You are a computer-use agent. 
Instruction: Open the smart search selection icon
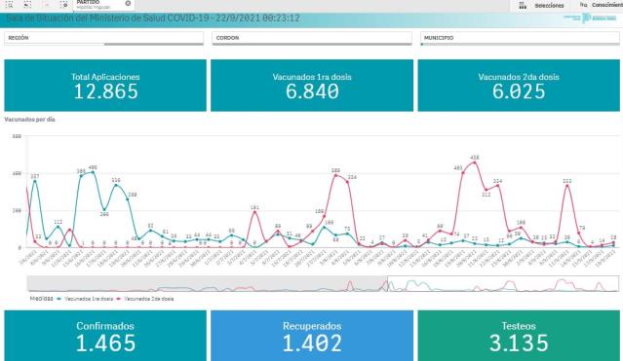click(x=9, y=4)
